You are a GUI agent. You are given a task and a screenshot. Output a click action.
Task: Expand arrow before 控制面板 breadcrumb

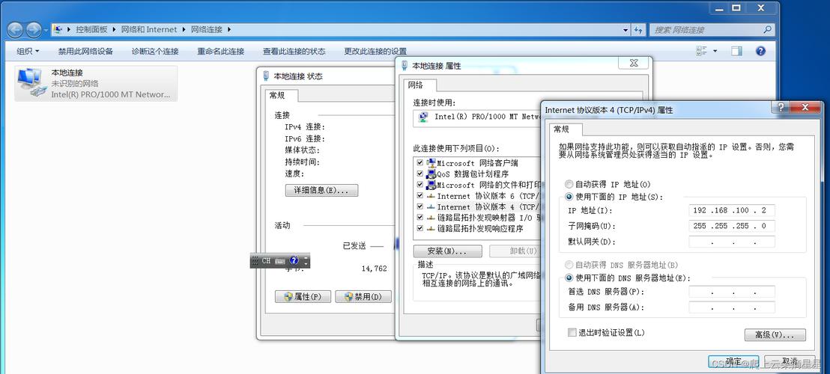click(70, 30)
